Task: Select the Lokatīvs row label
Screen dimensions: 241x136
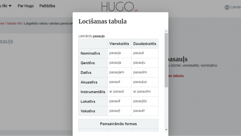Action: click(93, 102)
